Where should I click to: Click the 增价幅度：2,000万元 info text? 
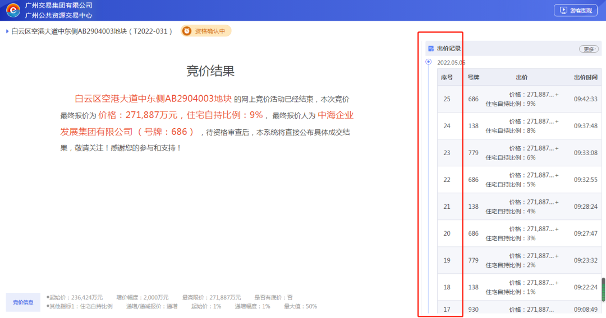point(142,298)
